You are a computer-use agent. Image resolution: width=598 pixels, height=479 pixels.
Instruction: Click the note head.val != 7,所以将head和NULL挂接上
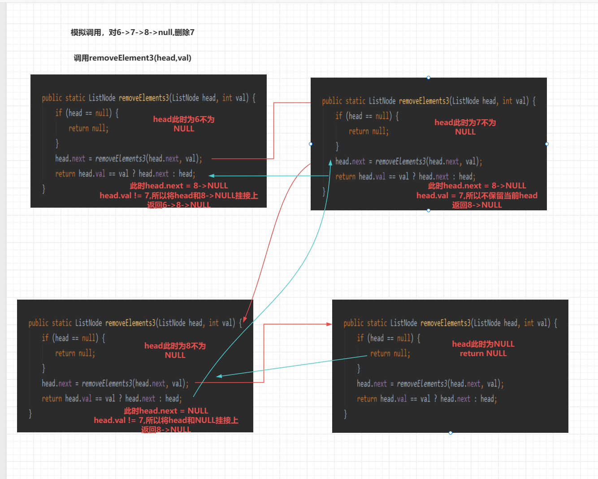pos(166,420)
